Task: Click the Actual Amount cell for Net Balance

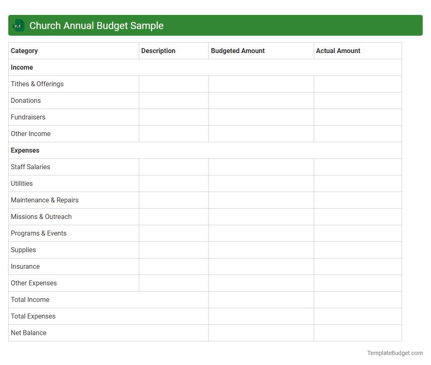Action: coord(358,333)
